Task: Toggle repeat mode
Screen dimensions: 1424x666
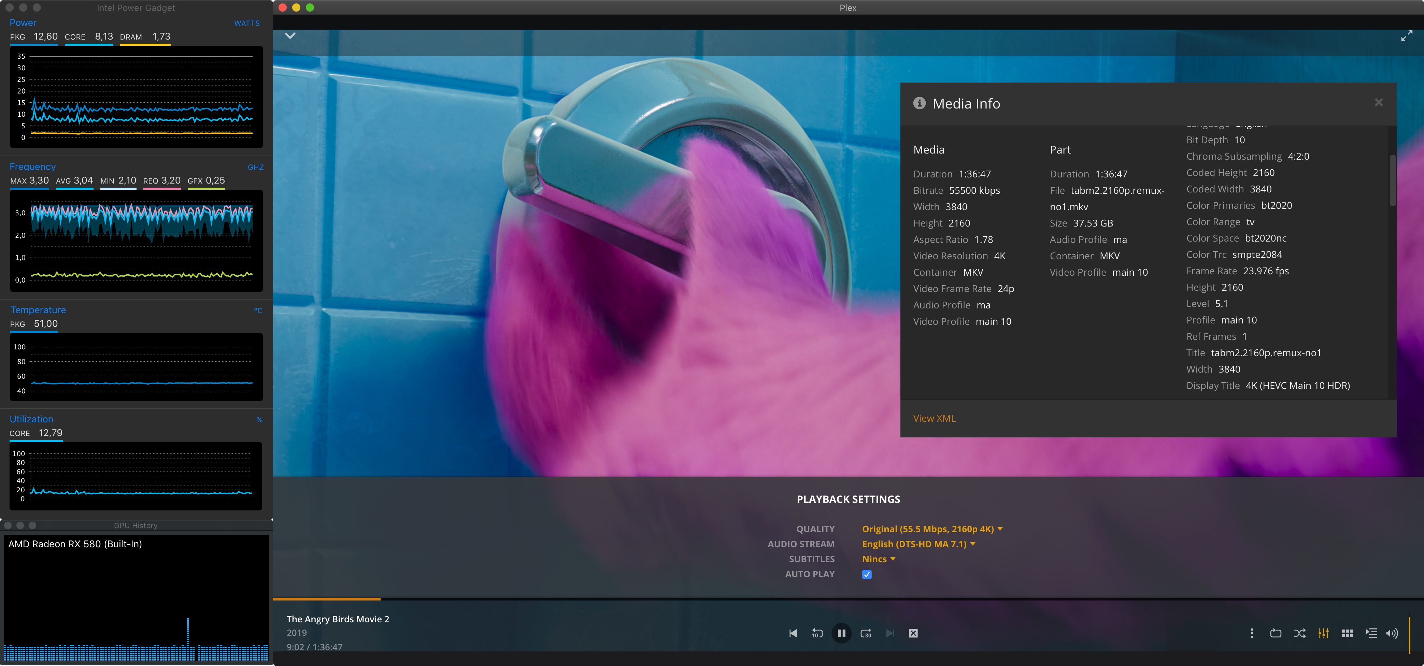Action: [x=1275, y=633]
